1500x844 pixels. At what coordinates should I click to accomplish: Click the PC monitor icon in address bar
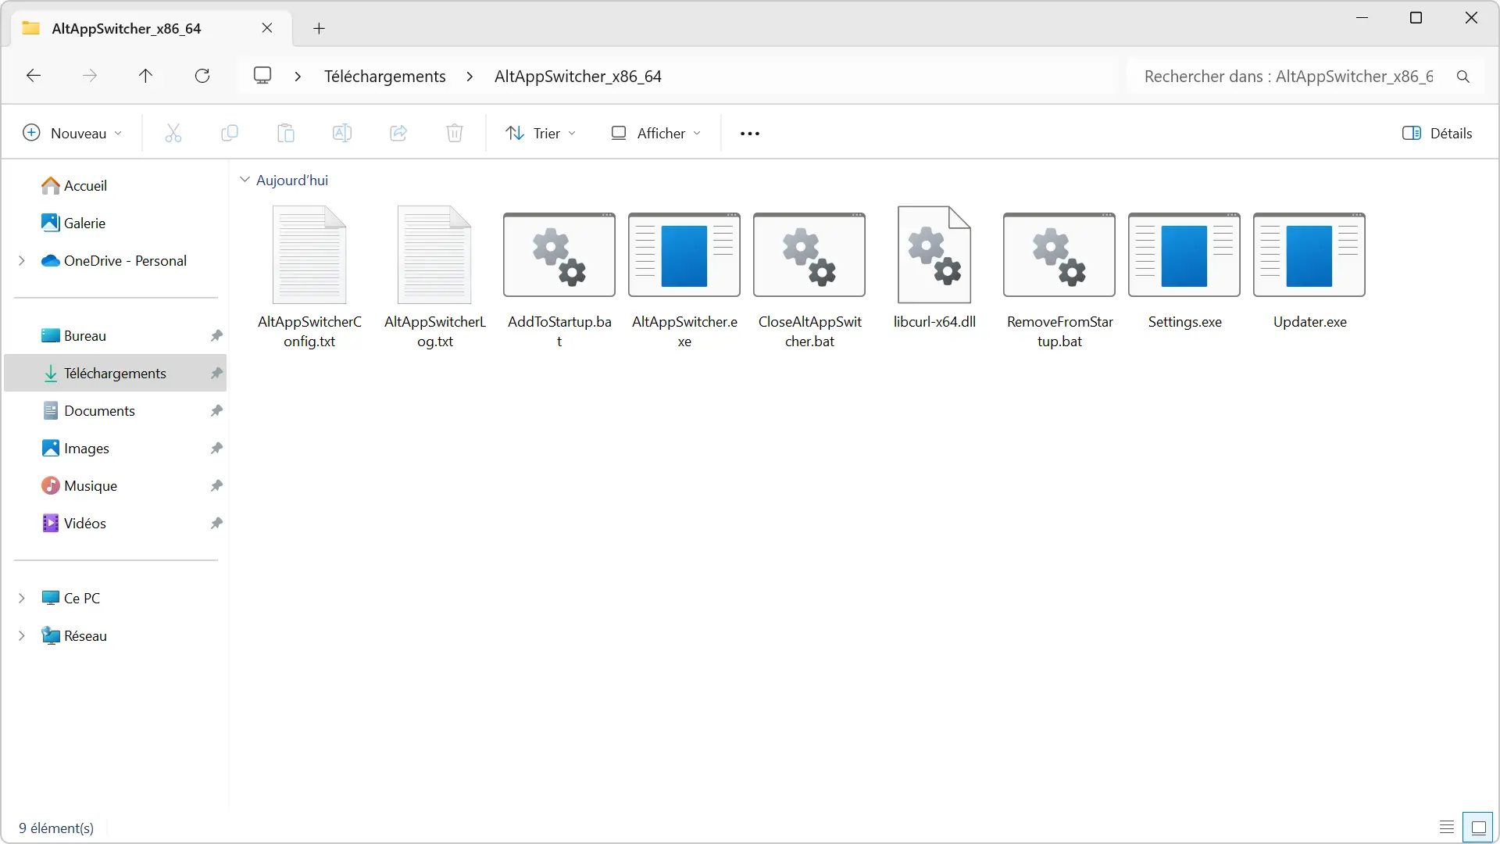(x=262, y=76)
